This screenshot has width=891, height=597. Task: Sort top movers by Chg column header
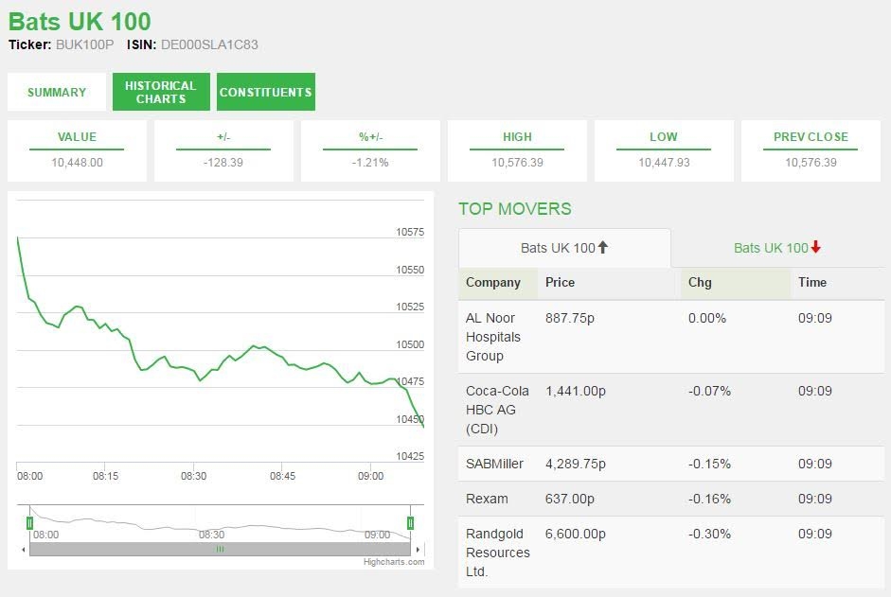[x=700, y=282]
